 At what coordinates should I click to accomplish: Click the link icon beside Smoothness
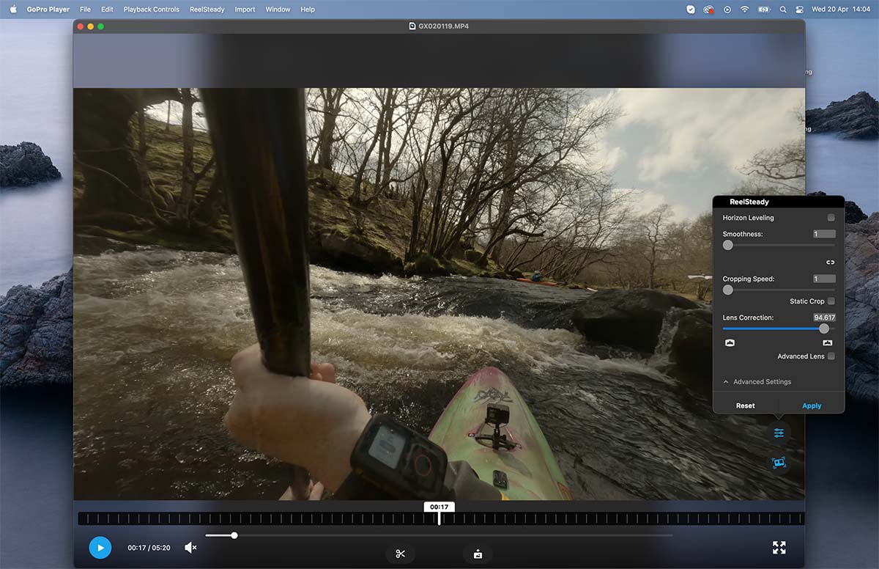coord(831,261)
